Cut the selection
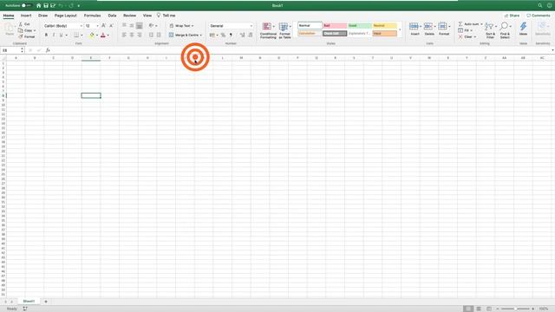555x312 pixels. (x=24, y=24)
